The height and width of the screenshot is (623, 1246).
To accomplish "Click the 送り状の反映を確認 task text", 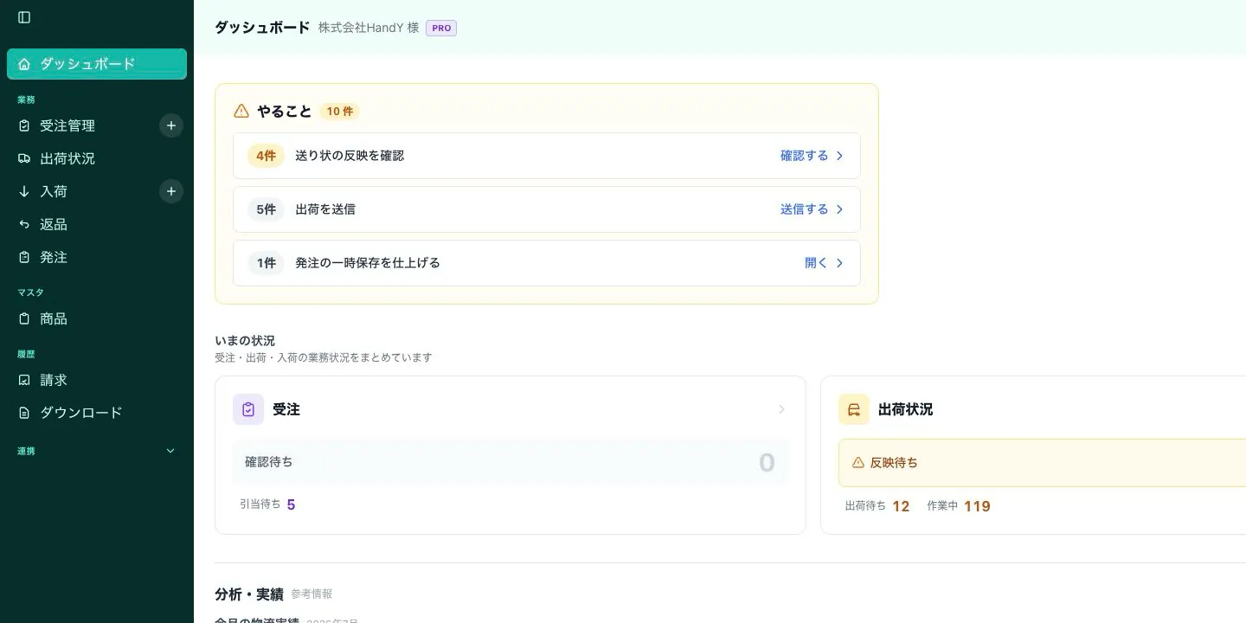I will 350,156.
